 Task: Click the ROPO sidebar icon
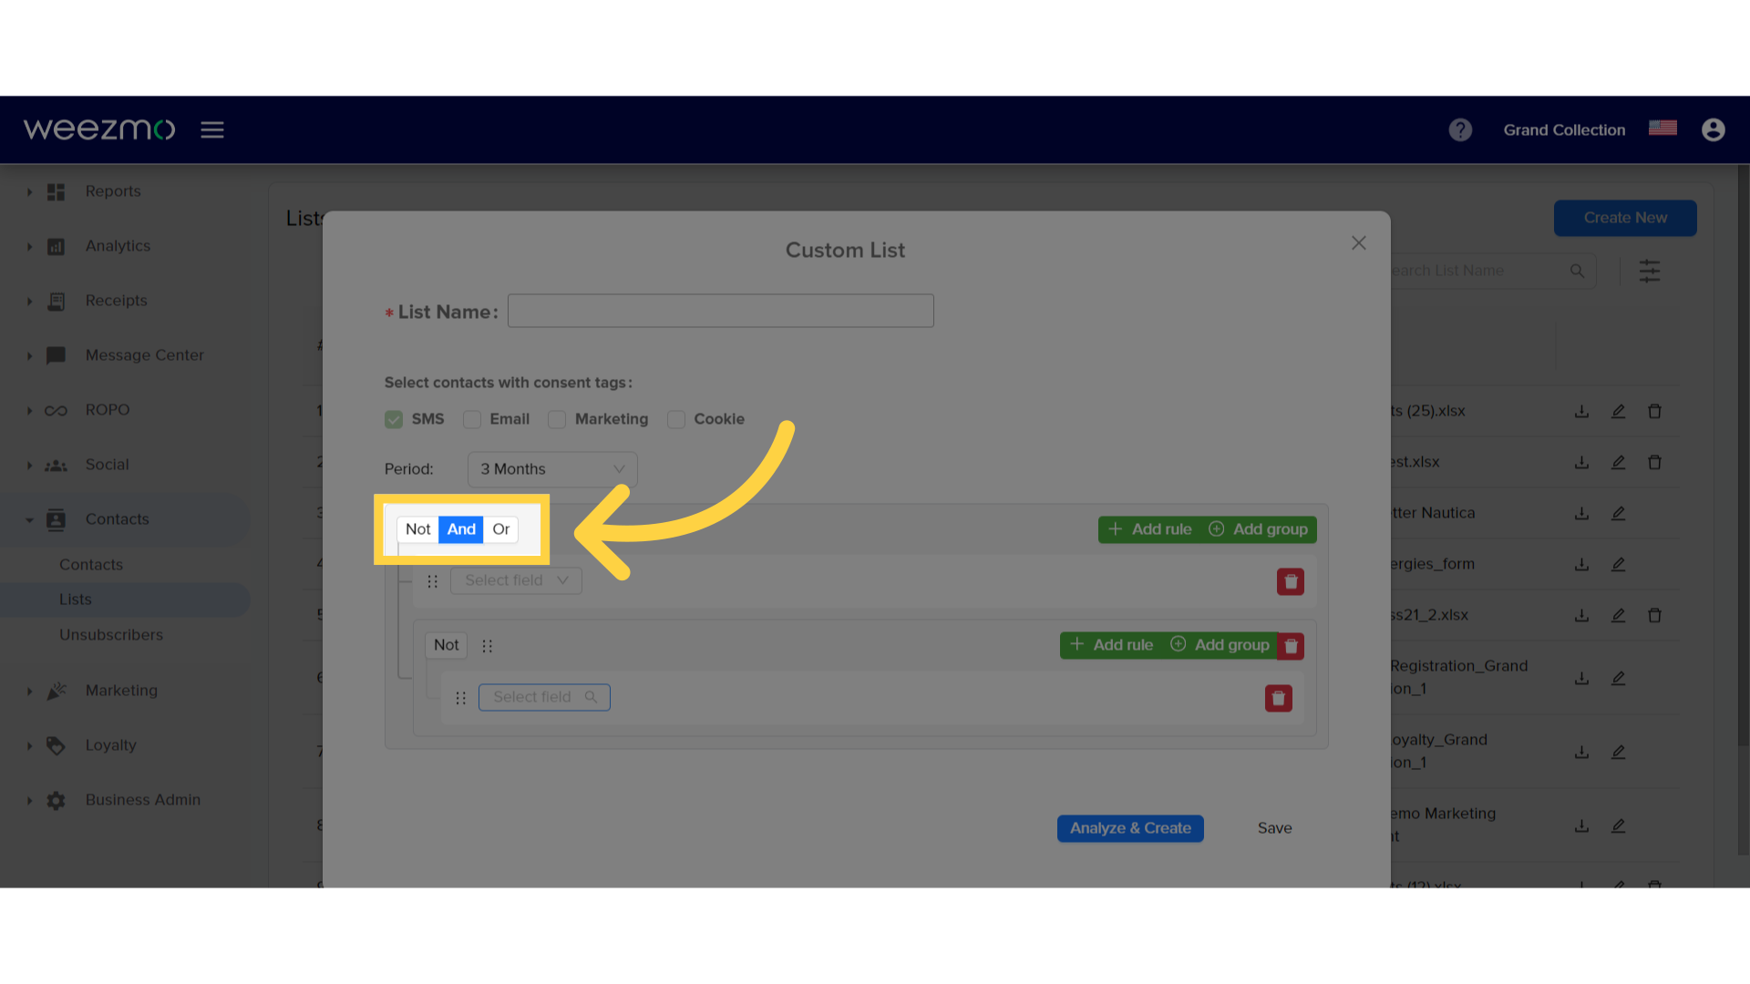[57, 410]
